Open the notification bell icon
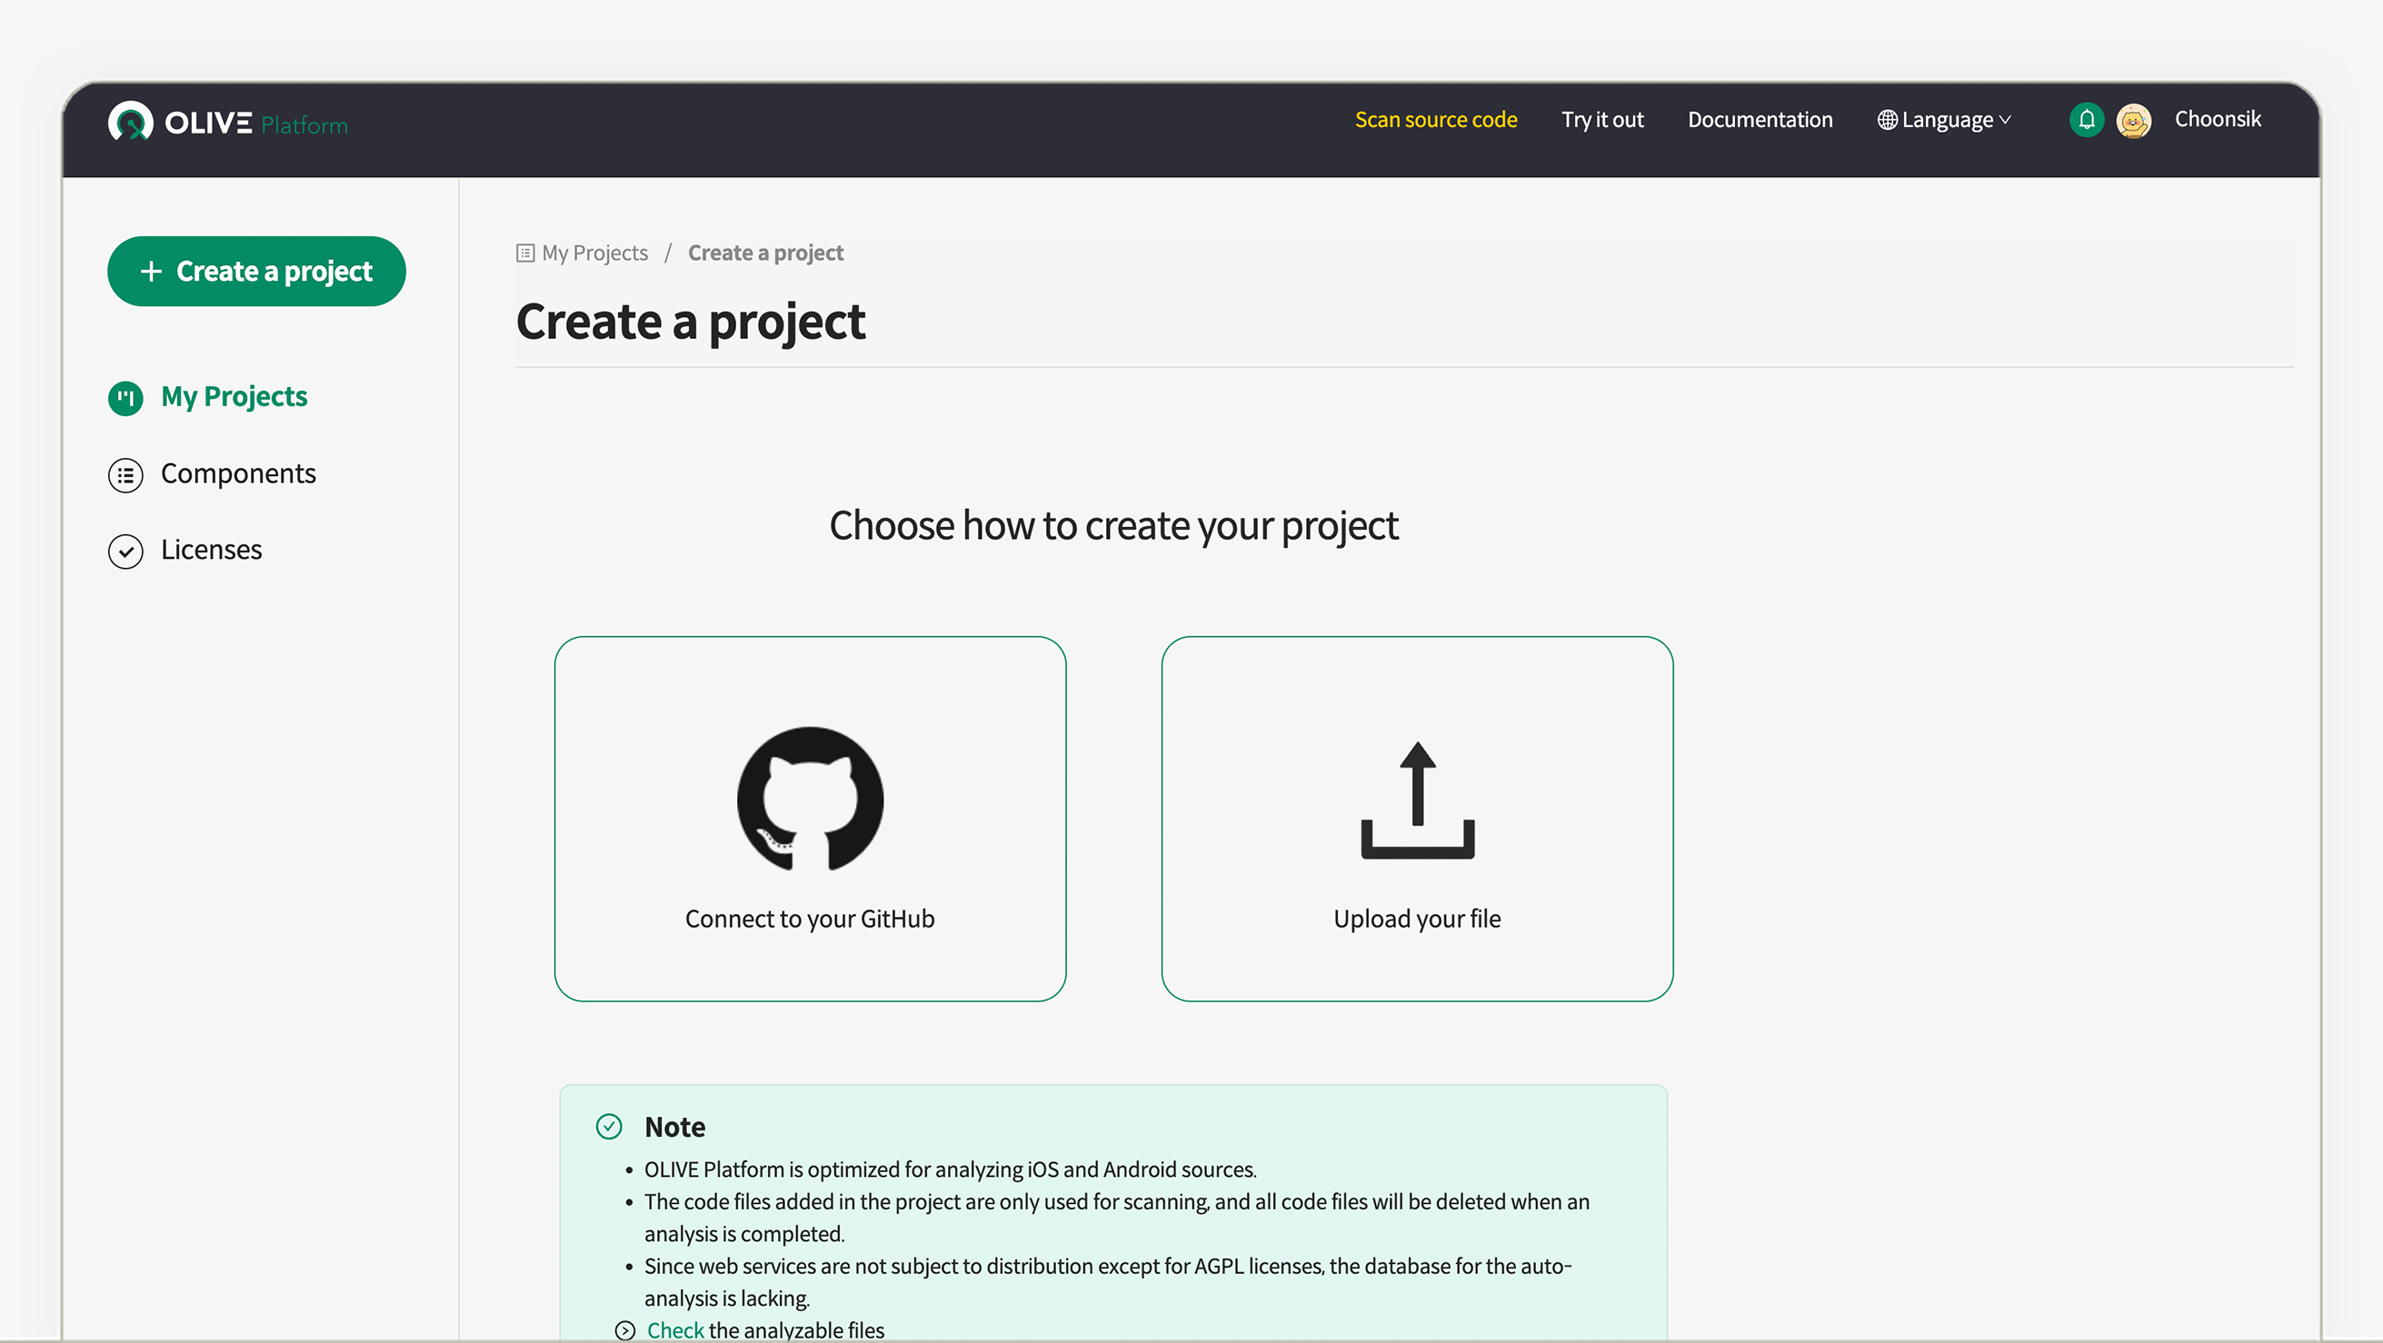Viewport: 2383px width, 1343px height. pos(2086,120)
